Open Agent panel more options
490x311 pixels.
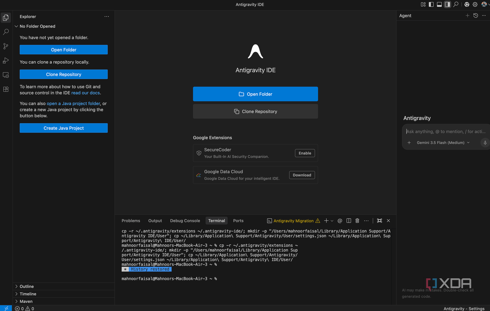[484, 15]
